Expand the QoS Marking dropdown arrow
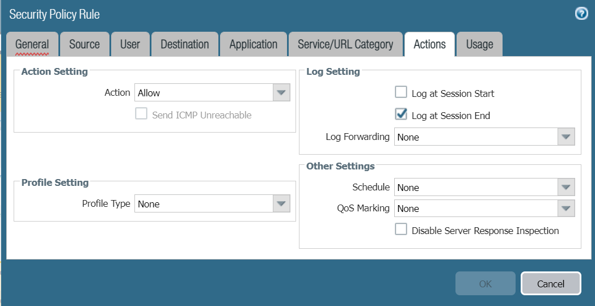Image resolution: width=595 pixels, height=306 pixels. [x=566, y=209]
